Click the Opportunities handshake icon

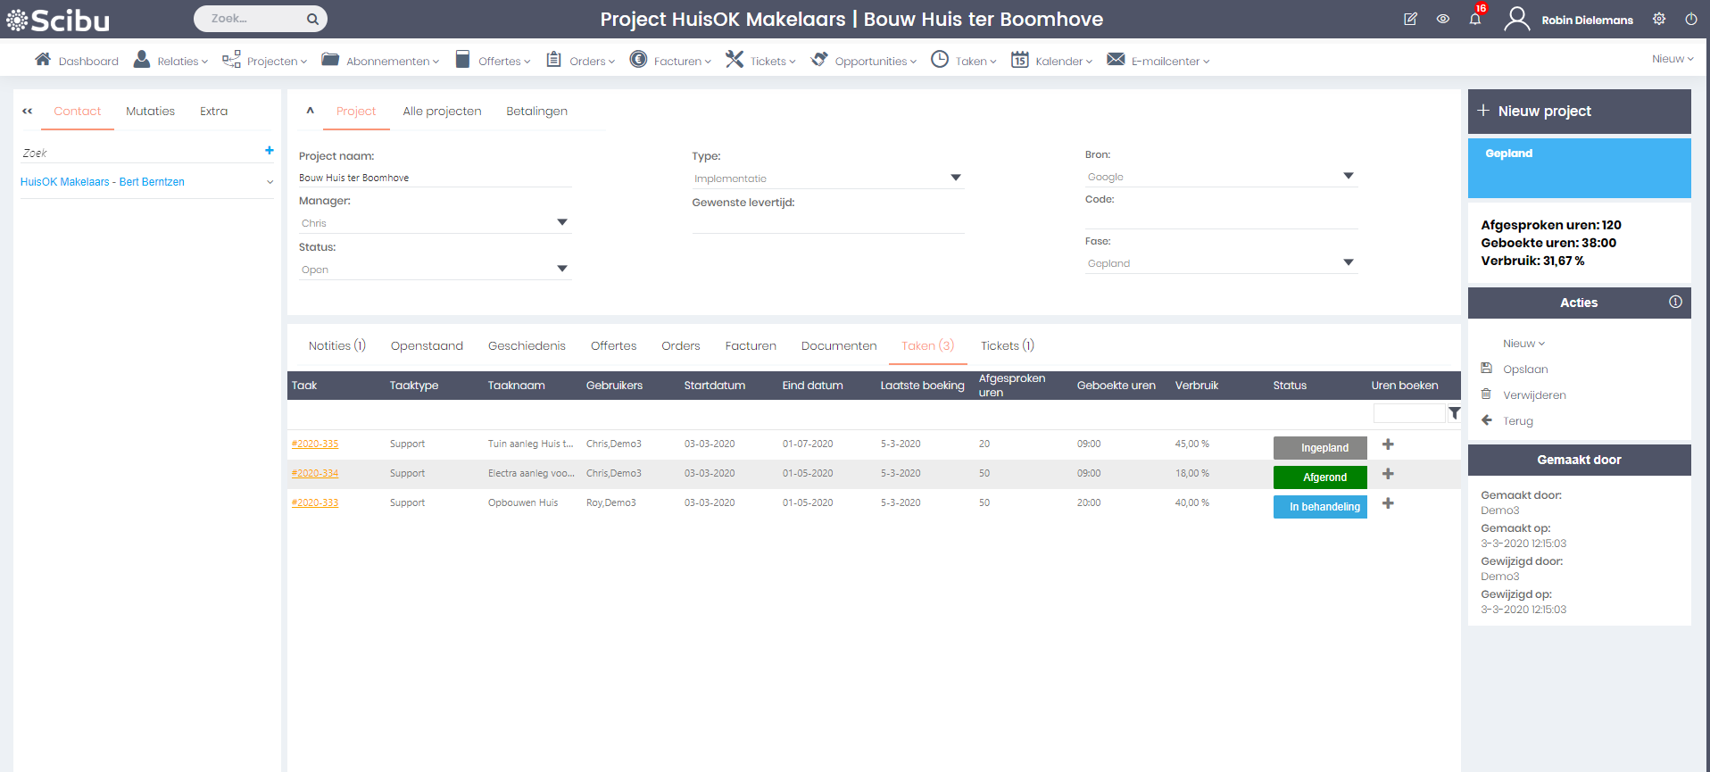pos(819,59)
